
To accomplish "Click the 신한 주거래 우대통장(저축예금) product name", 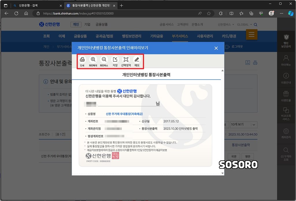I will pyautogui.click(x=124, y=114).
